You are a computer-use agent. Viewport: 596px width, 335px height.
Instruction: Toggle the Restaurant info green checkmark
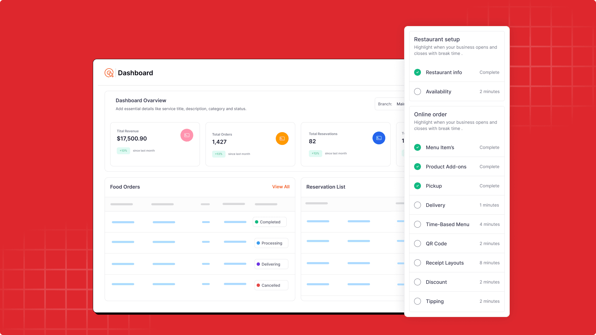click(x=418, y=72)
